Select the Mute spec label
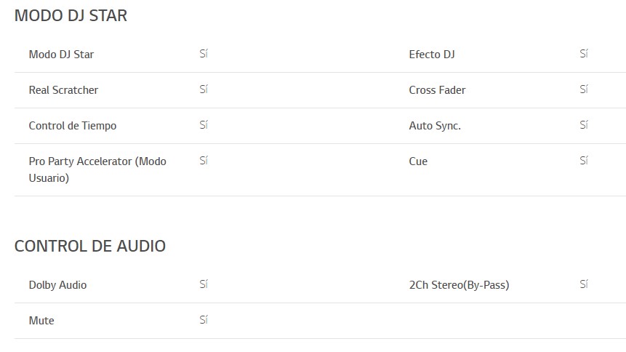 41,321
